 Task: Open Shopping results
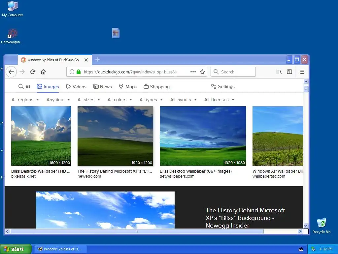point(156,87)
